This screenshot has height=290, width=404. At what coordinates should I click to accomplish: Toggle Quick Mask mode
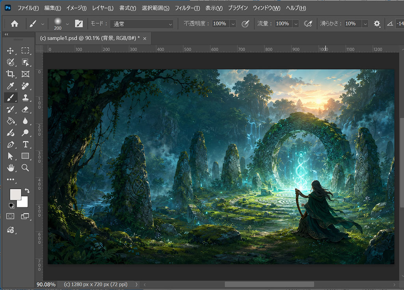point(10,216)
